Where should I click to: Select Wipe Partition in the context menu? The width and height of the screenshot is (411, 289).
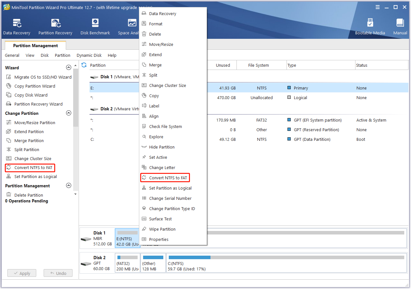click(173, 229)
